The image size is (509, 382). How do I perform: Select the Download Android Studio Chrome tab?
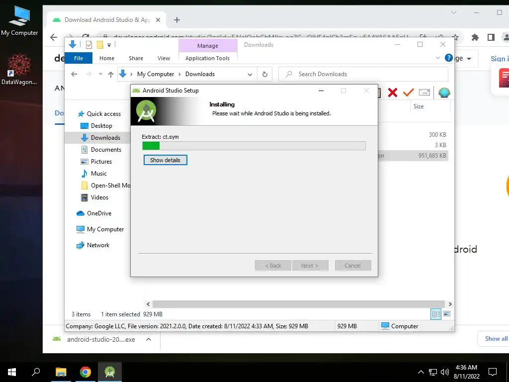click(106, 20)
